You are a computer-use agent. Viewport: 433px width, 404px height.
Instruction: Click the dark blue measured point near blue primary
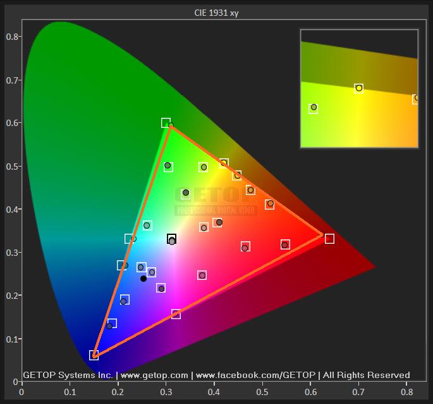(x=109, y=325)
